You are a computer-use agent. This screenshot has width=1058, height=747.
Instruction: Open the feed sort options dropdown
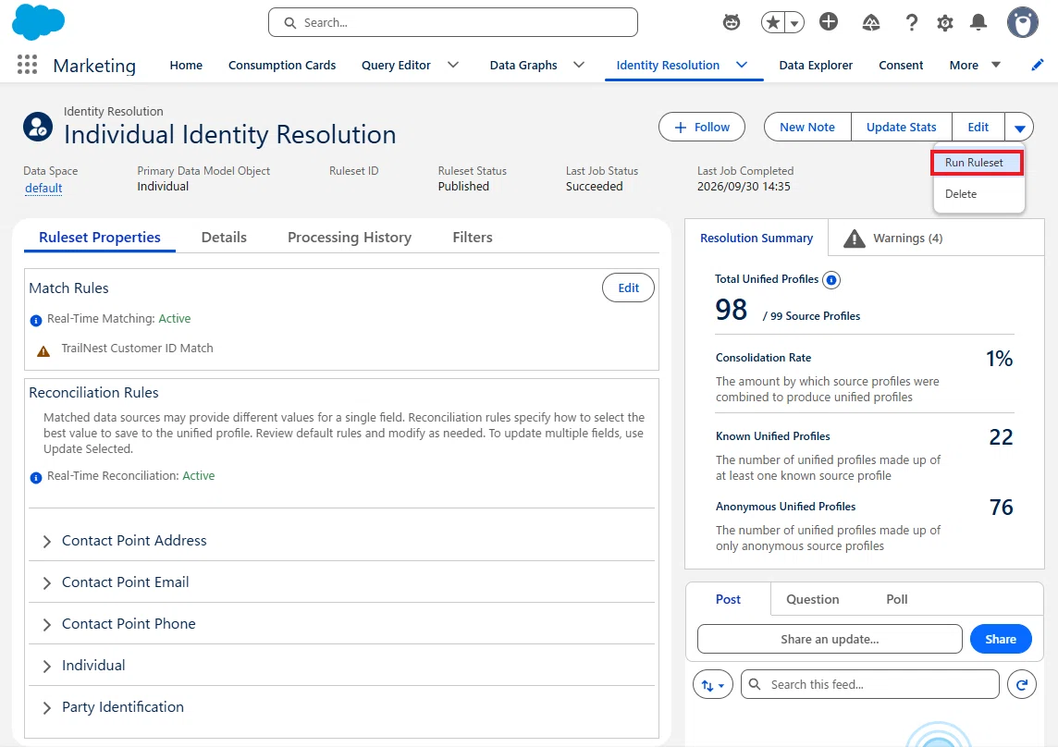pyautogui.click(x=712, y=685)
